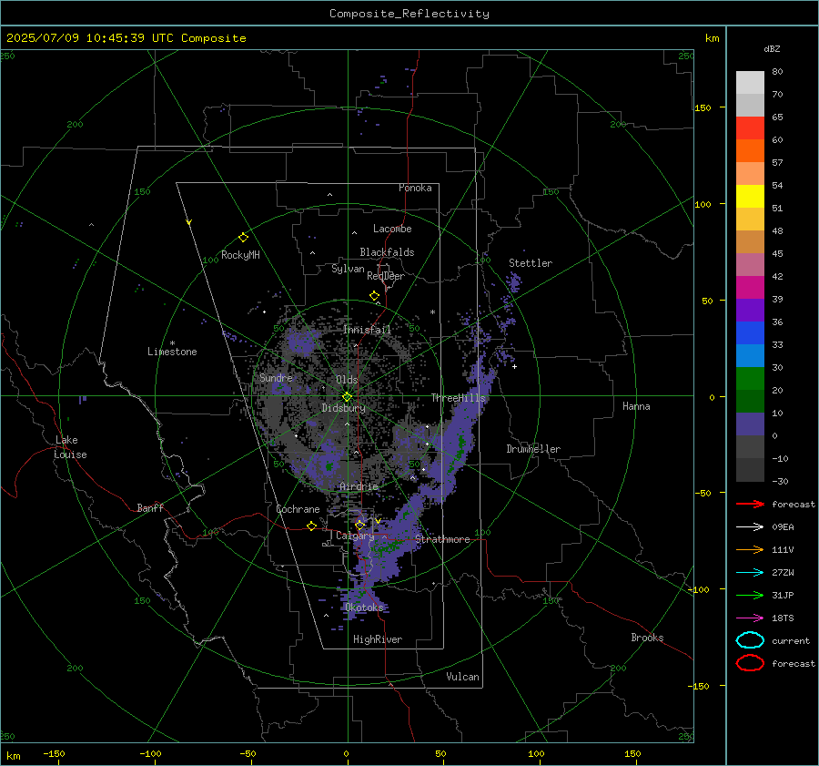This screenshot has height=766, width=819.
Task: Click the Limestone label
Action: 172,352
